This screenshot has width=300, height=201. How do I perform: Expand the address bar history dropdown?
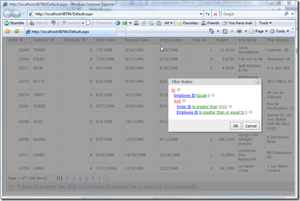pyautogui.click(x=201, y=14)
